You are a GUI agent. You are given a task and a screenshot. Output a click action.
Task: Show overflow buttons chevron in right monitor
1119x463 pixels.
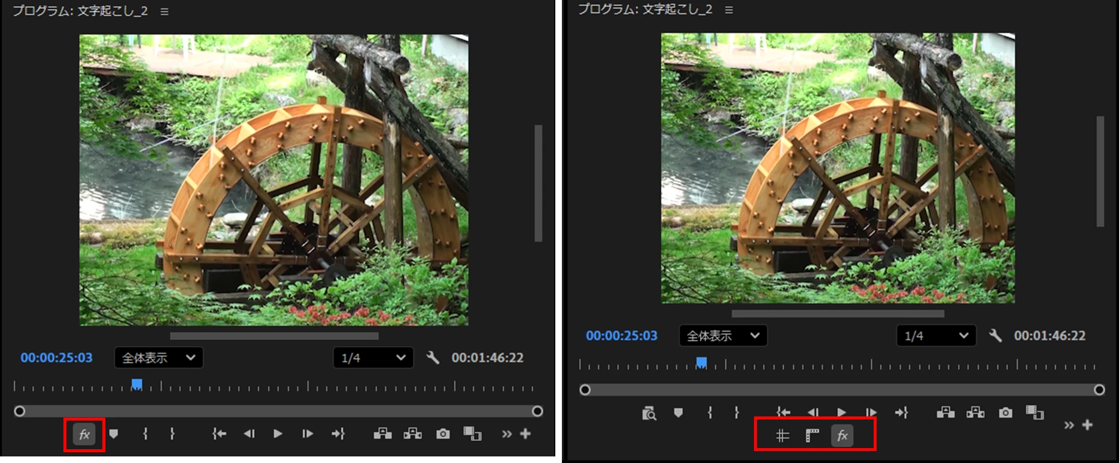1069,425
